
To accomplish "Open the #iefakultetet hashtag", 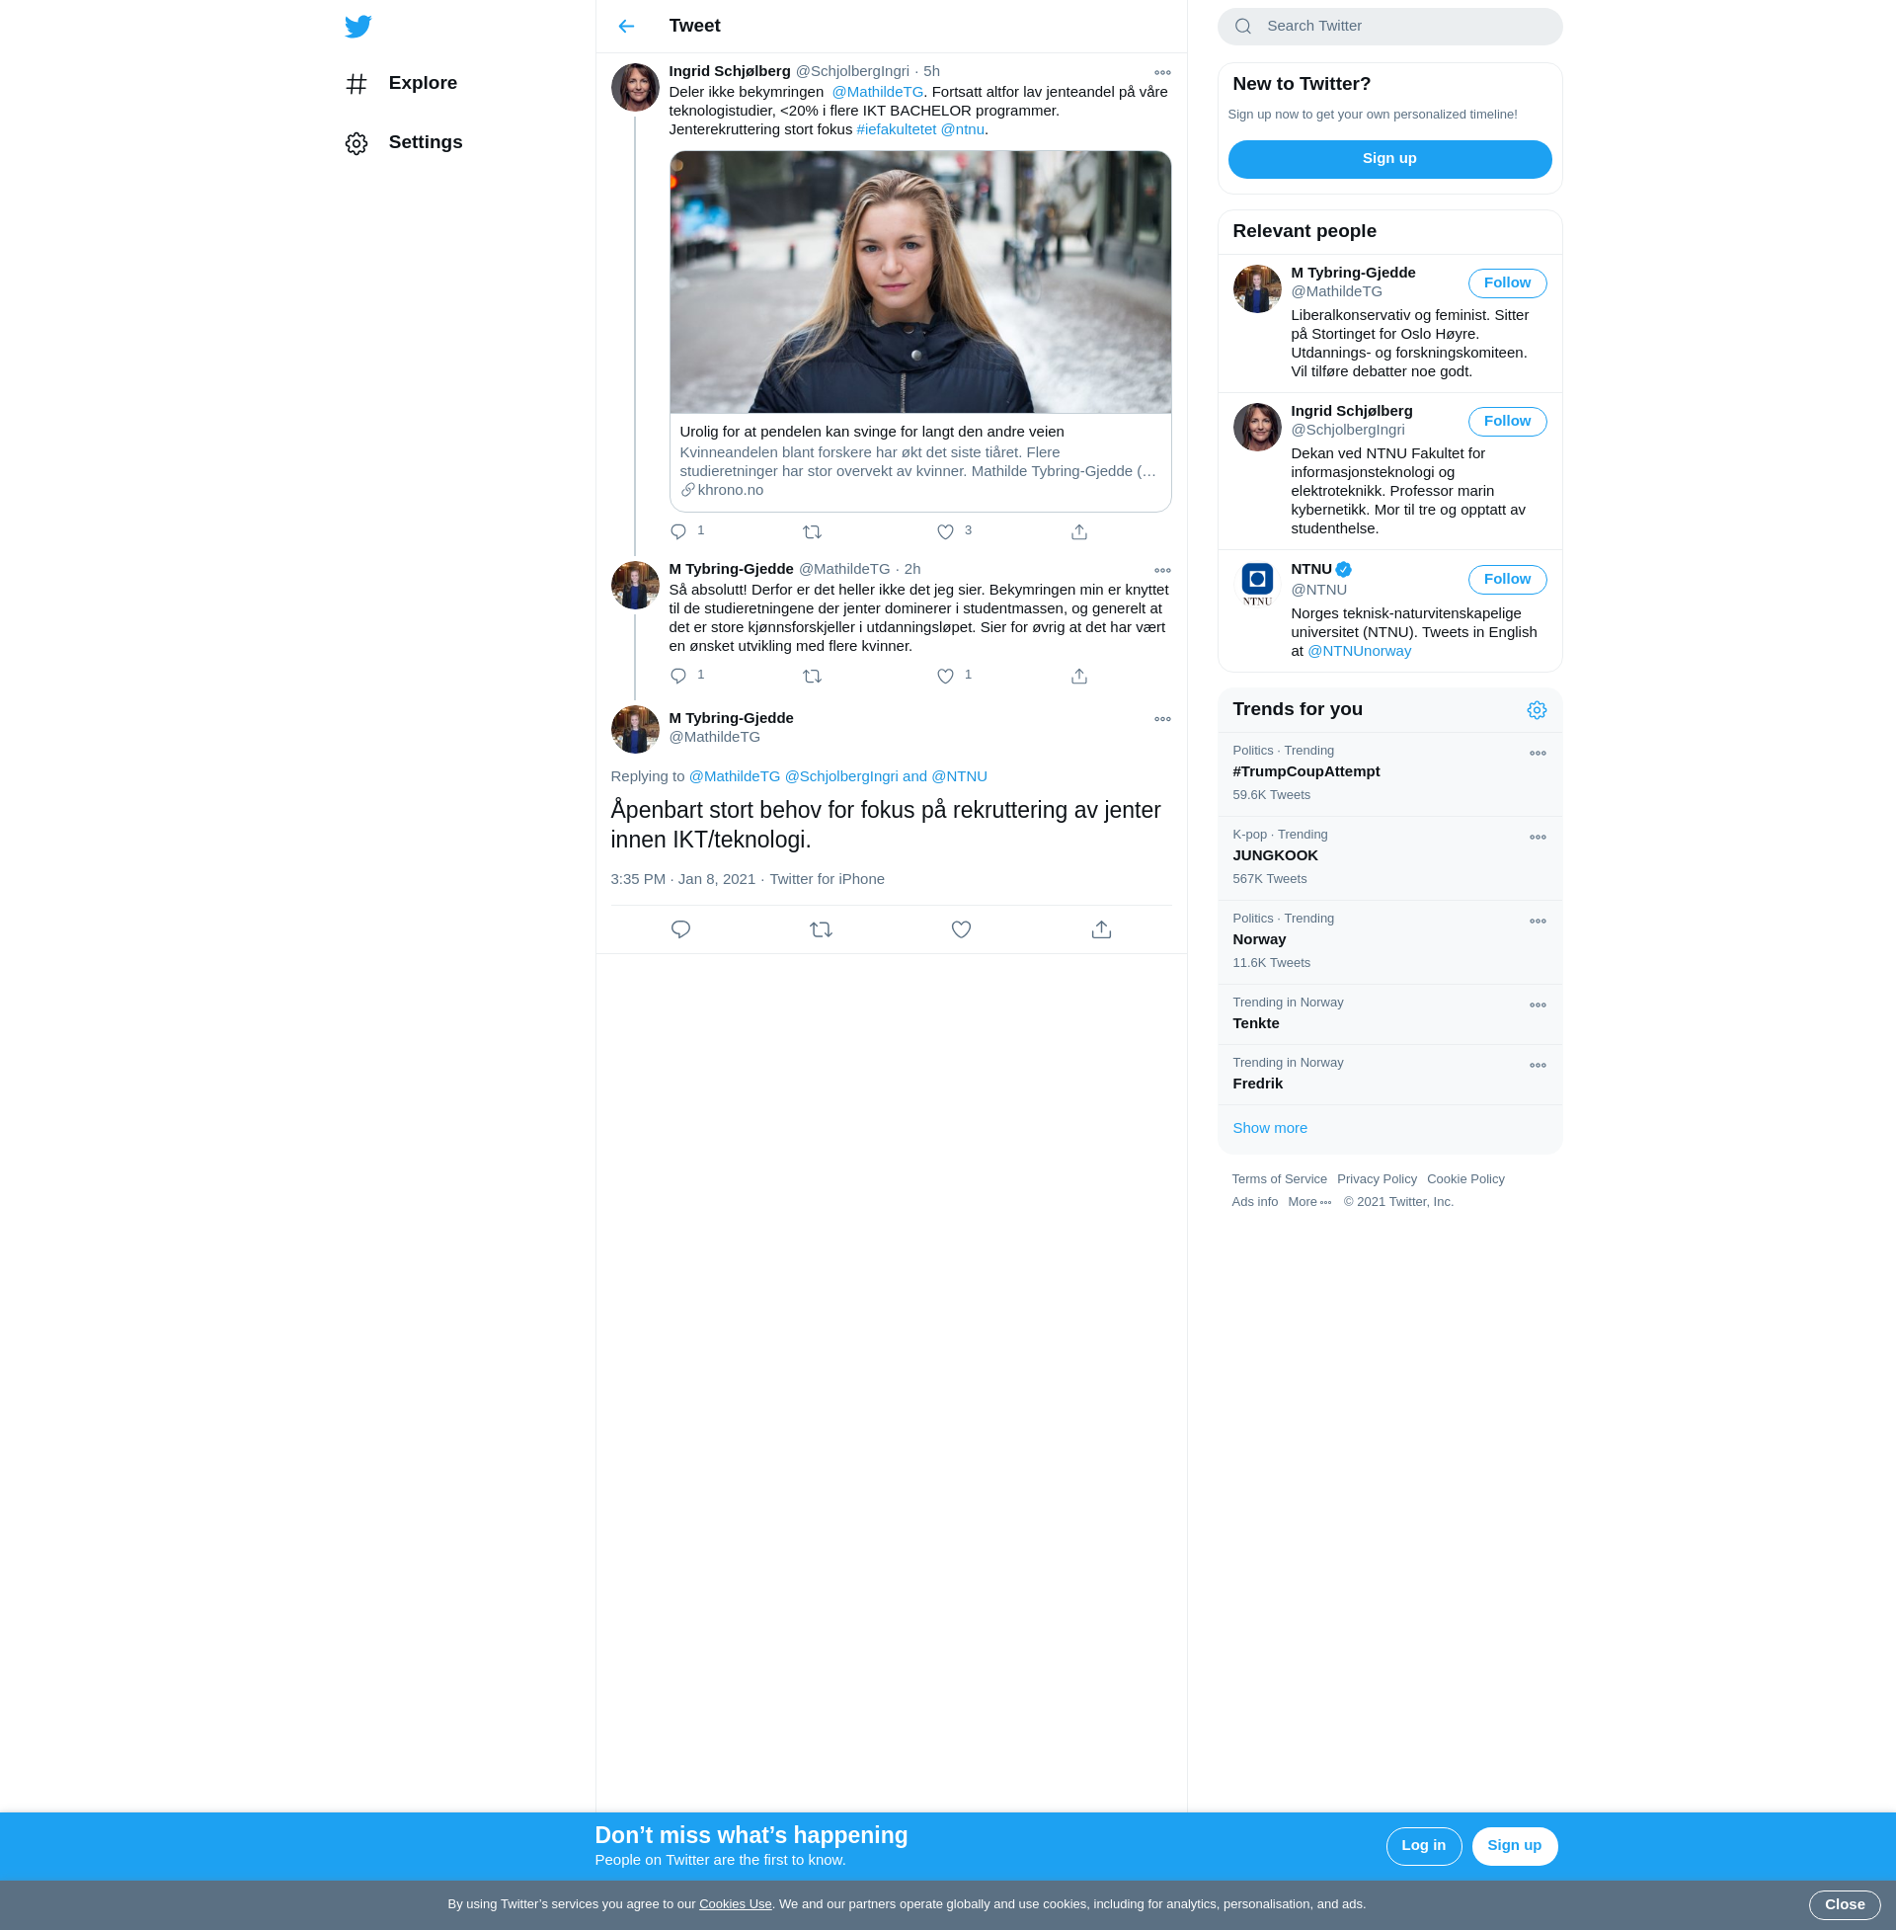I will click(897, 129).
